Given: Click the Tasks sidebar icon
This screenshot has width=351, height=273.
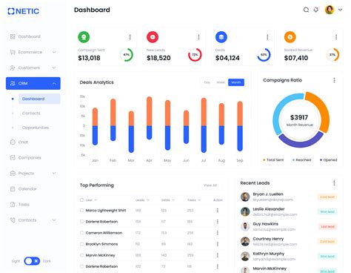Looking at the screenshot, I should click(13, 205).
